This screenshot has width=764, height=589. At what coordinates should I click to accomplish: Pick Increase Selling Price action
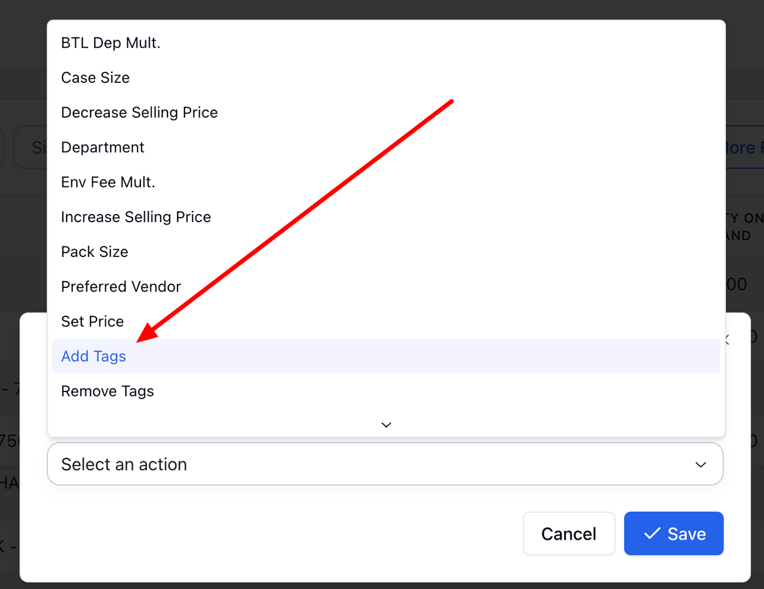coord(136,217)
